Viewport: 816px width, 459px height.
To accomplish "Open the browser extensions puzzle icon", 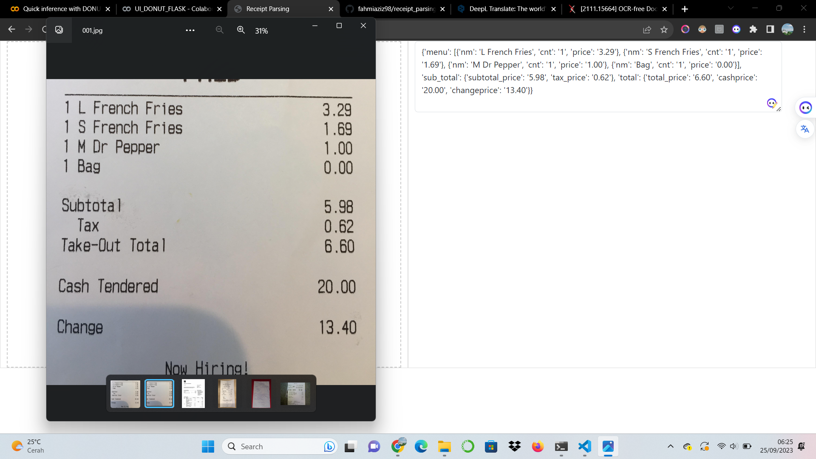I will point(753,29).
